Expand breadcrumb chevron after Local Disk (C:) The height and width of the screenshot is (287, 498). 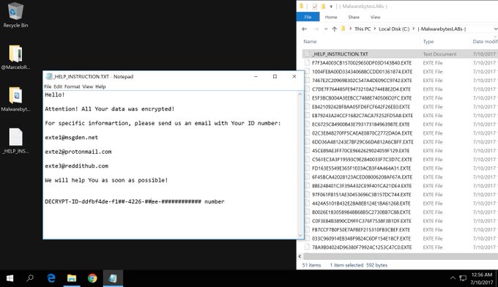[414, 29]
